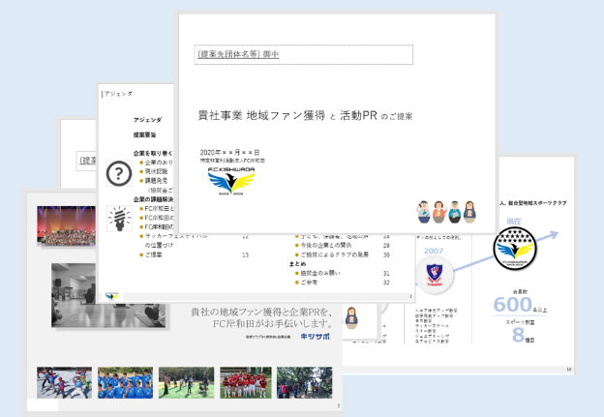Click page number 32 in agenda
Screen dimensions: 604x417
386,283
